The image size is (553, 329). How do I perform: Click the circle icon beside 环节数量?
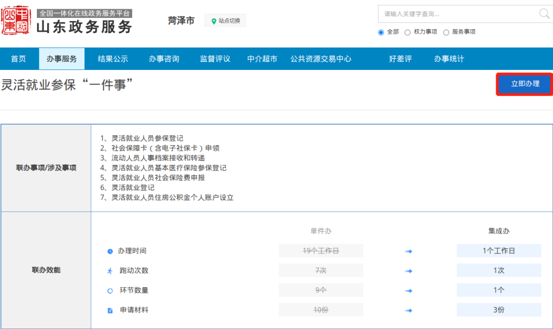pos(110,291)
